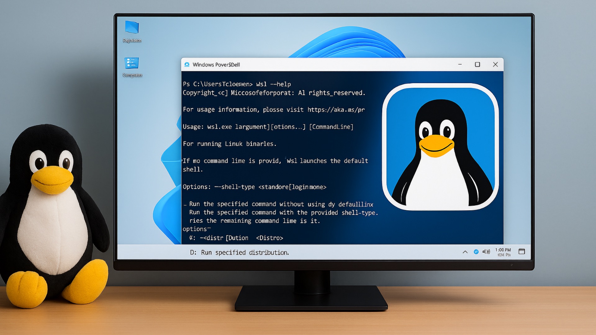The width and height of the screenshot is (596, 335).
Task: Click the 'wsl --help' command line
Action: [x=237, y=84]
